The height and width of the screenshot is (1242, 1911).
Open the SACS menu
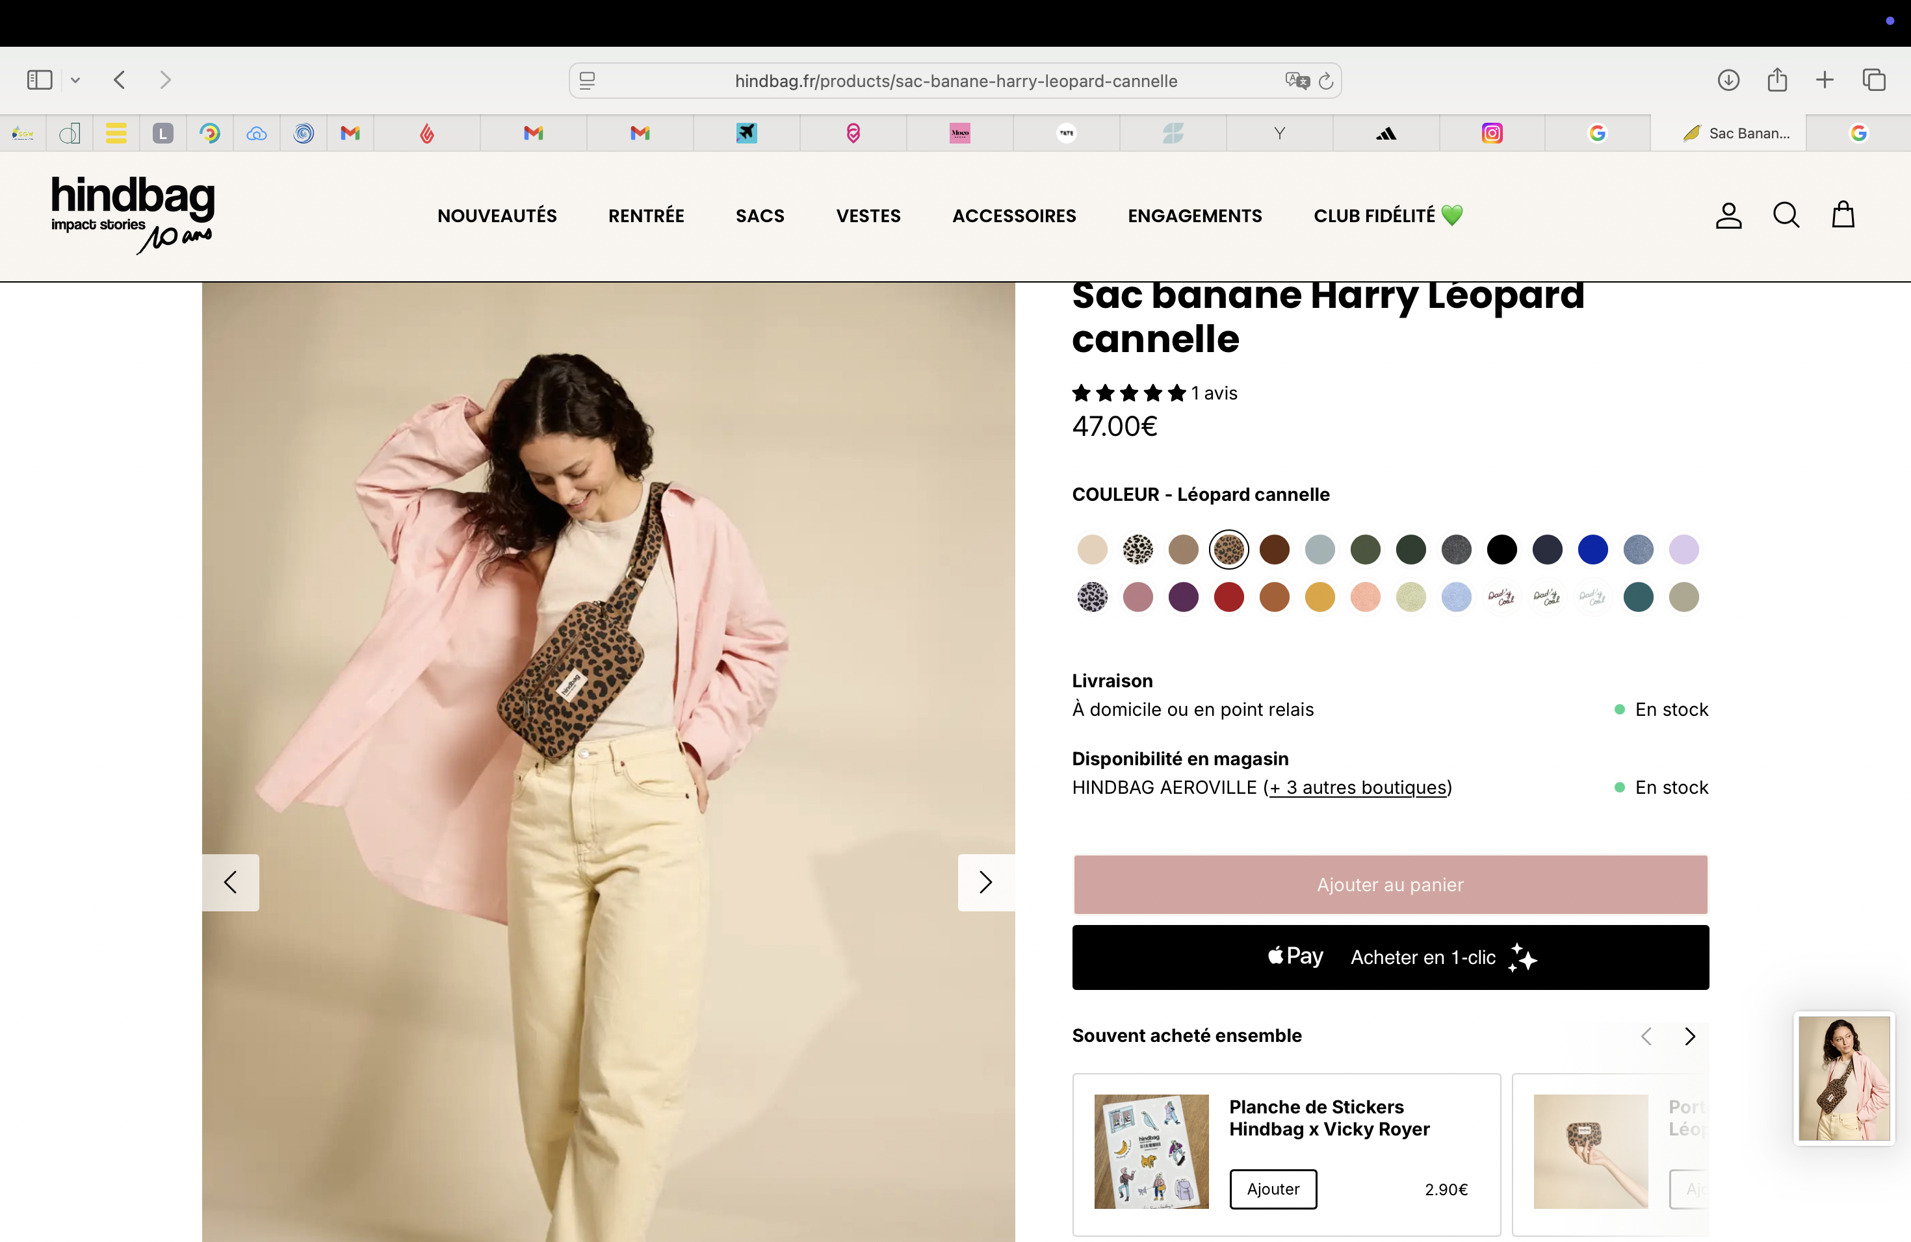[760, 216]
